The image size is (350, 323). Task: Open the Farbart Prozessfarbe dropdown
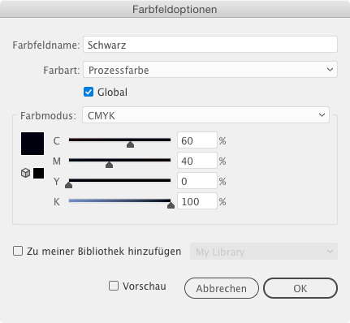coord(210,70)
